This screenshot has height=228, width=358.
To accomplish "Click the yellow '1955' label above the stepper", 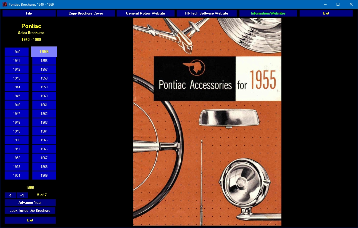I will coord(30,188).
